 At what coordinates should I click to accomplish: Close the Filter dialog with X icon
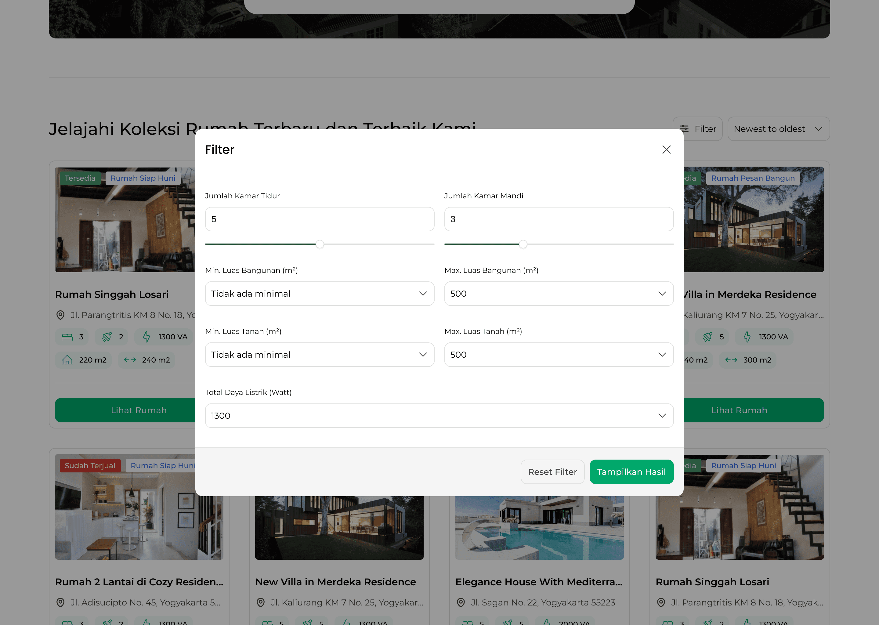click(x=666, y=149)
